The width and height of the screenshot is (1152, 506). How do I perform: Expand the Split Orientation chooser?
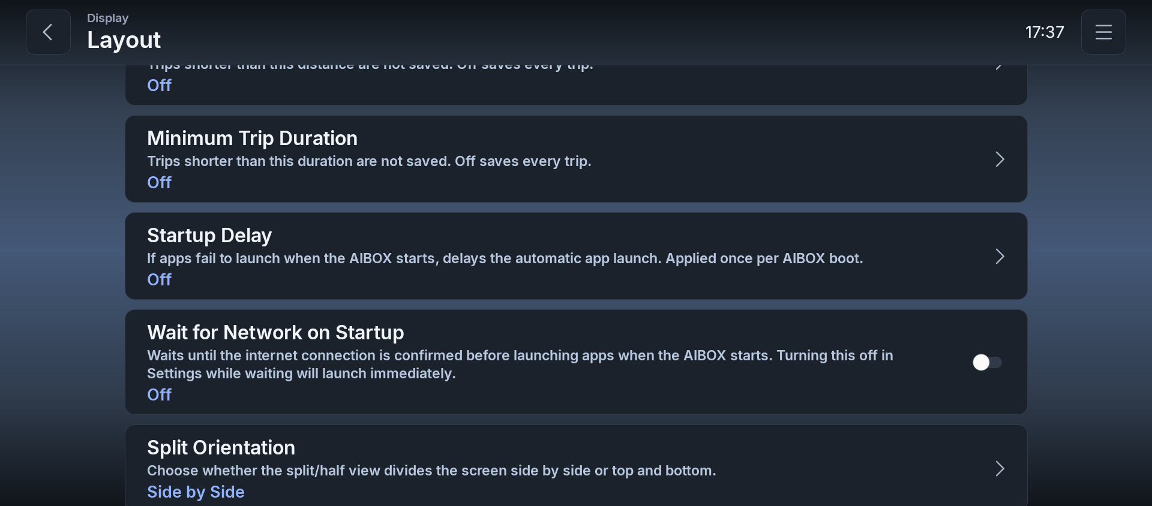(576, 466)
